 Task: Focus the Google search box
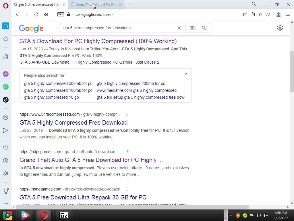point(118,28)
